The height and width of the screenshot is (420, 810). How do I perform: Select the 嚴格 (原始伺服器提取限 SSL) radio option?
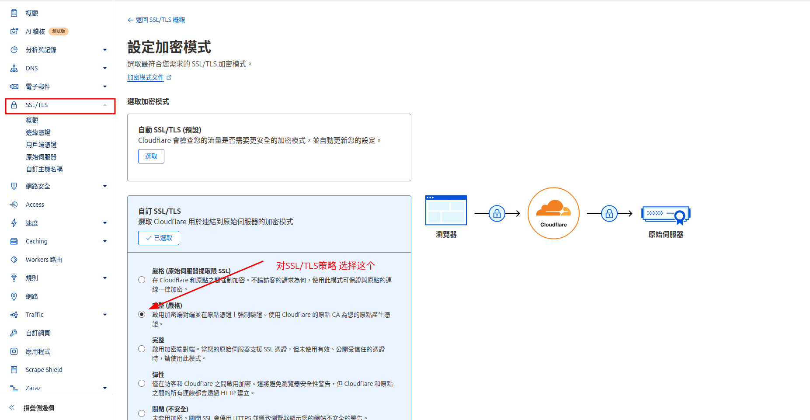tap(142, 280)
